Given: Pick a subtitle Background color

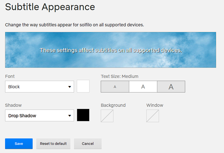Looking at the screenshot, I should click(x=107, y=116).
